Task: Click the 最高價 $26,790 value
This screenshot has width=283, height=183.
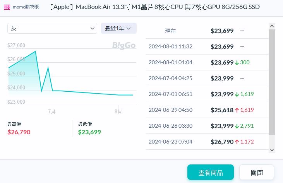Action: pyautogui.click(x=19, y=132)
